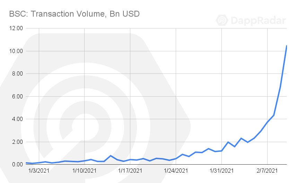Image resolution: width=296 pixels, height=183 pixels.
Task: Click the chart title BSC: Transaction Volume
Action: pyautogui.click(x=75, y=14)
